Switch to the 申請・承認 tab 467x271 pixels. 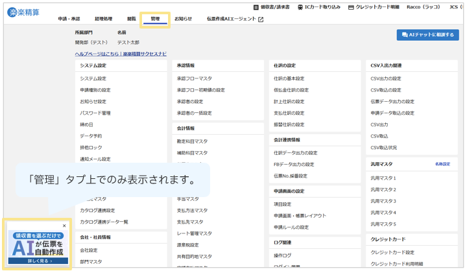tap(69, 19)
